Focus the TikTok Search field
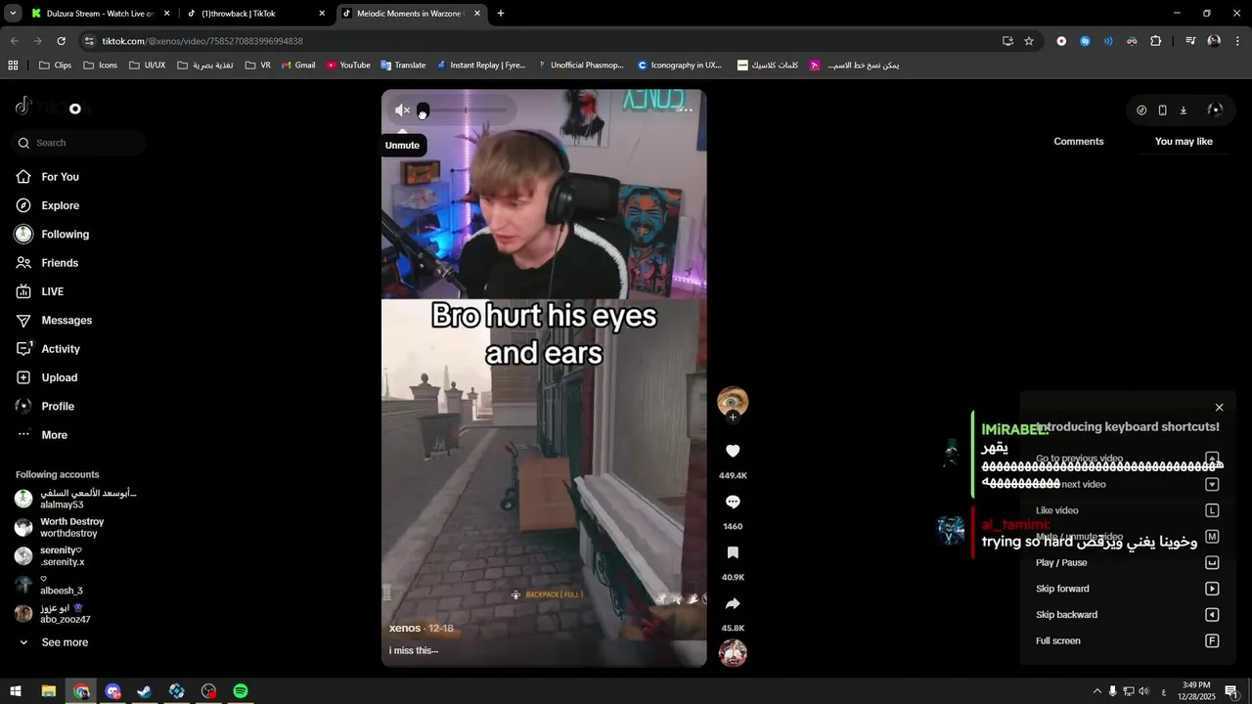Screen dimensions: 1252x704 80,143
